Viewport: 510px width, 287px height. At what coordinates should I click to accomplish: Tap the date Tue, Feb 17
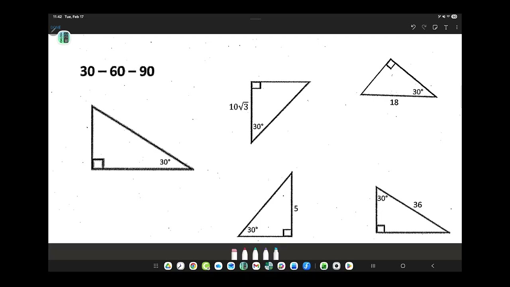pos(74,17)
